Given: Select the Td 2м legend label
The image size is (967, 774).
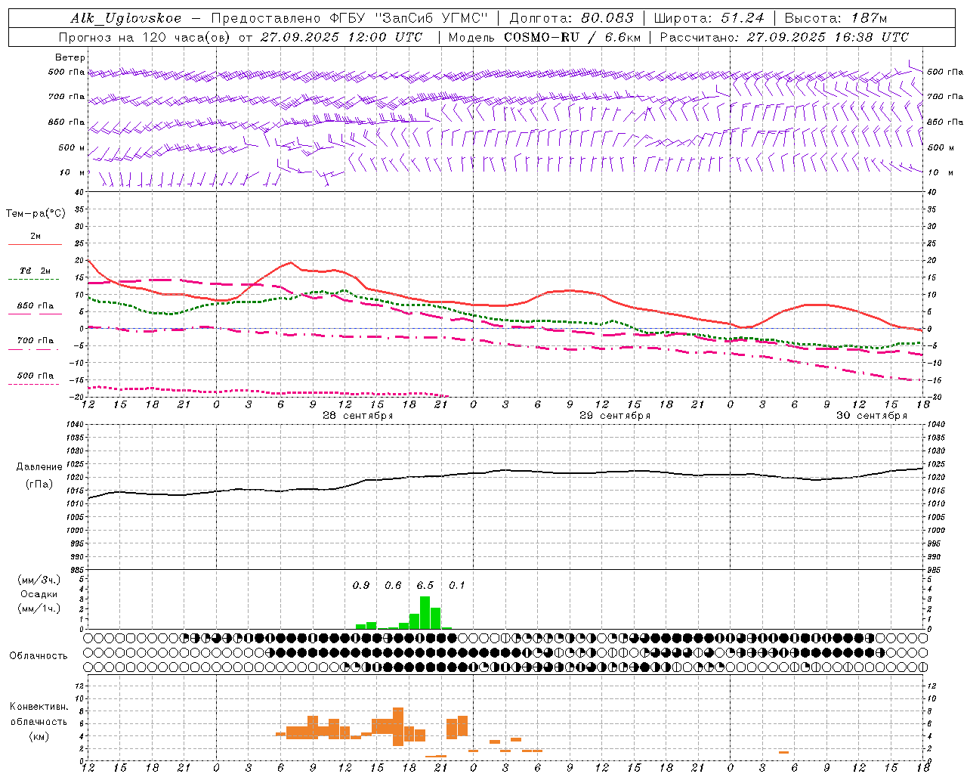Looking at the screenshot, I should (35, 271).
